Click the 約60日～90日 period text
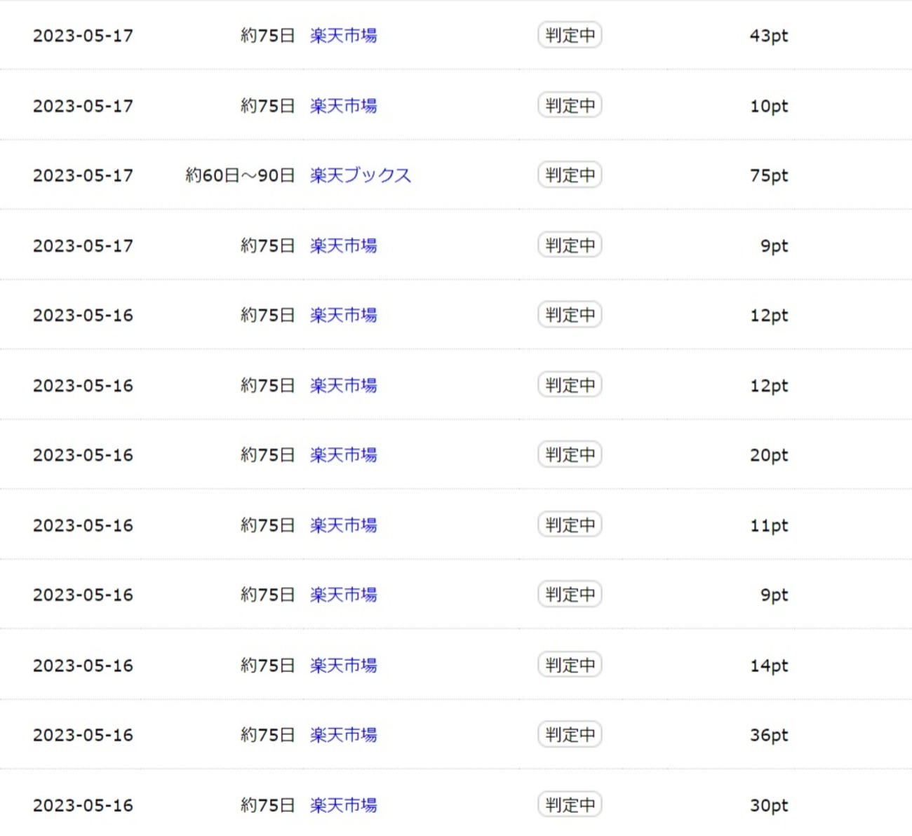The image size is (912, 836). point(240,175)
